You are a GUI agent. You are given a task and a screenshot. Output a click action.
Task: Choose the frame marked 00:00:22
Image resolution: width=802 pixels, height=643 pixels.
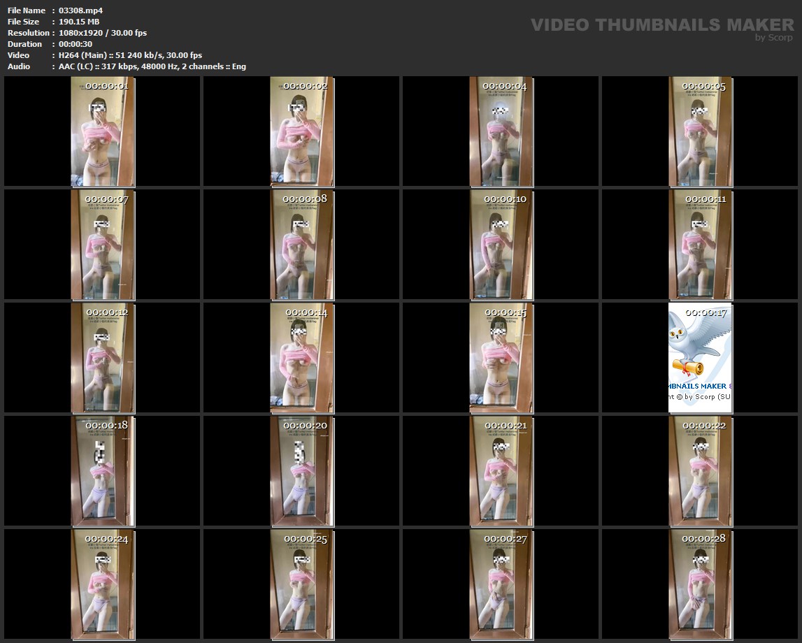701,471
